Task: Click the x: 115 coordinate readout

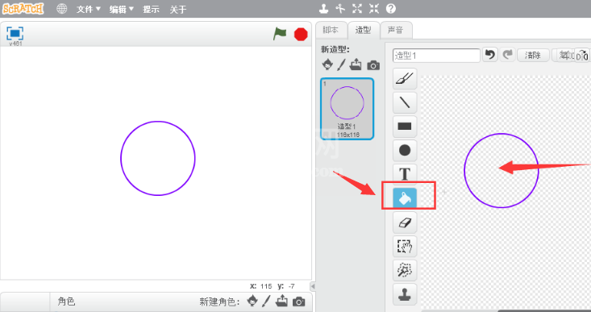Action: [260, 286]
